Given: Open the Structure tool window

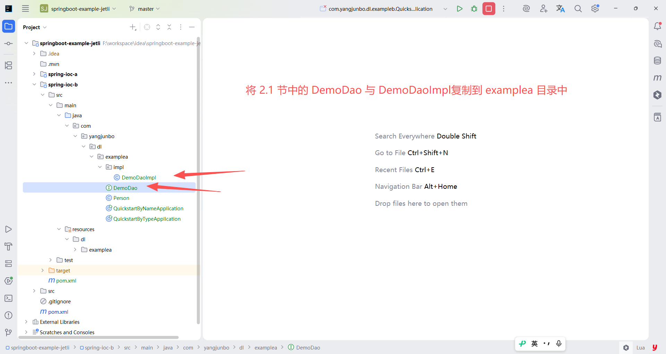Looking at the screenshot, I should (9, 65).
